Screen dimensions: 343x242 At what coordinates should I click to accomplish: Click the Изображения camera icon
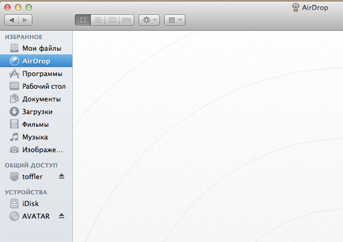pyautogui.click(x=14, y=150)
